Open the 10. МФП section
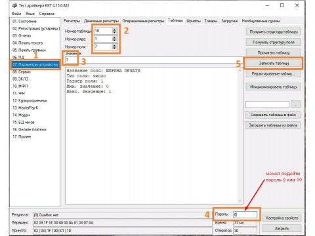Screen dimensions: 315x236 tap(20, 86)
